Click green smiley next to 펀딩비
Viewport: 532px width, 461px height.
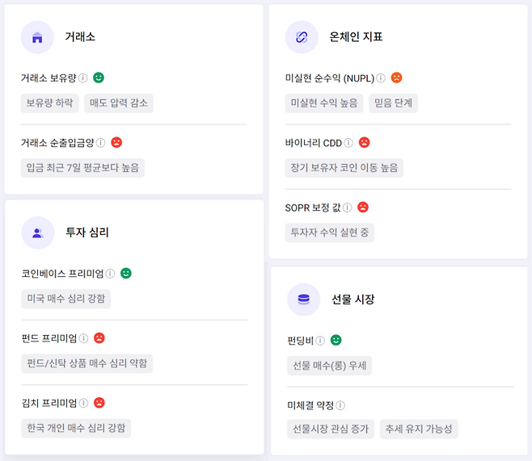[x=336, y=341]
